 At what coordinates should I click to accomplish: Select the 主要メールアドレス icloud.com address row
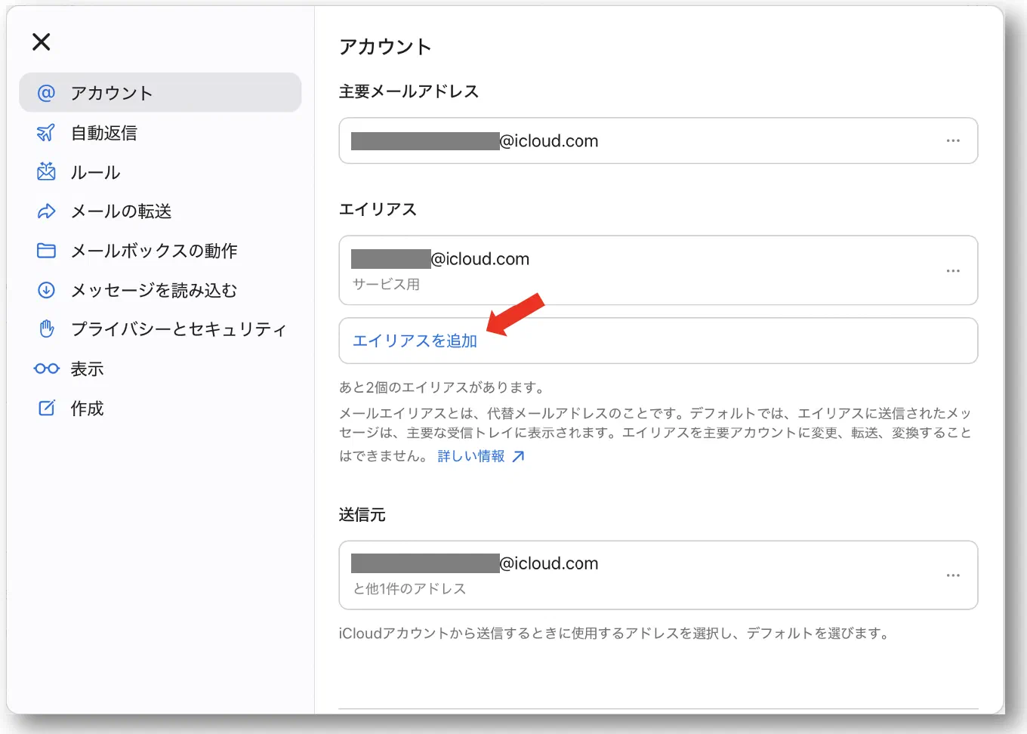point(658,140)
